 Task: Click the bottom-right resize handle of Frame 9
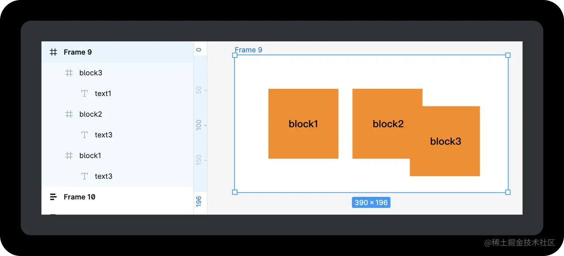pyautogui.click(x=508, y=192)
